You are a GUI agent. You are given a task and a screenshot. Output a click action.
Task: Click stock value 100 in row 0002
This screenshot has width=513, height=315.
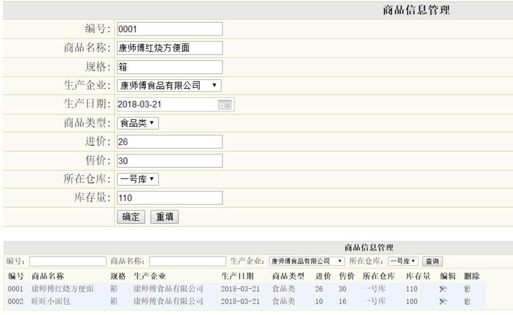411,301
